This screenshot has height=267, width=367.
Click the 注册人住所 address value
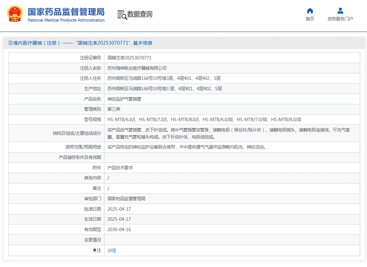pos(164,78)
